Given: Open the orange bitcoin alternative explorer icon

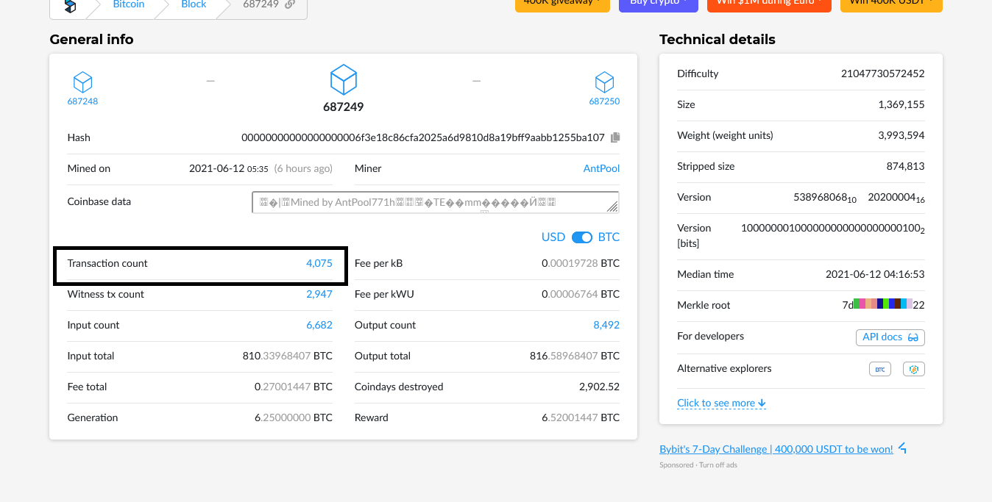Looking at the screenshot, I should click(914, 369).
